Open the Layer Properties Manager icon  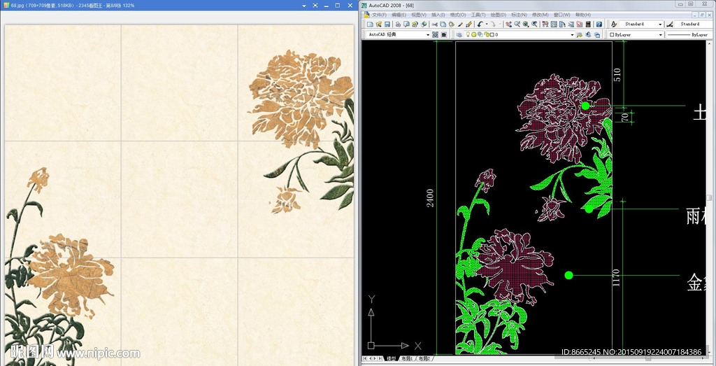pyautogui.click(x=459, y=35)
